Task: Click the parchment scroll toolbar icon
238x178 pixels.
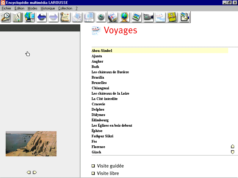Action: (x=65, y=17)
